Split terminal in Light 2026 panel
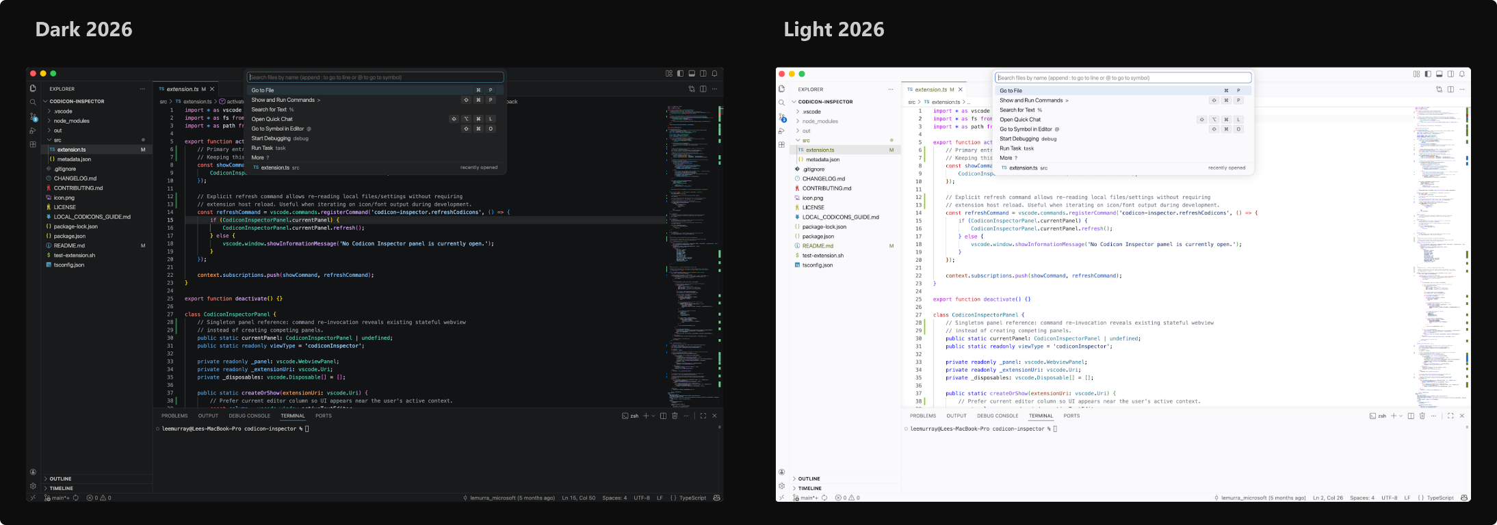This screenshot has width=1497, height=525. coord(1411,416)
